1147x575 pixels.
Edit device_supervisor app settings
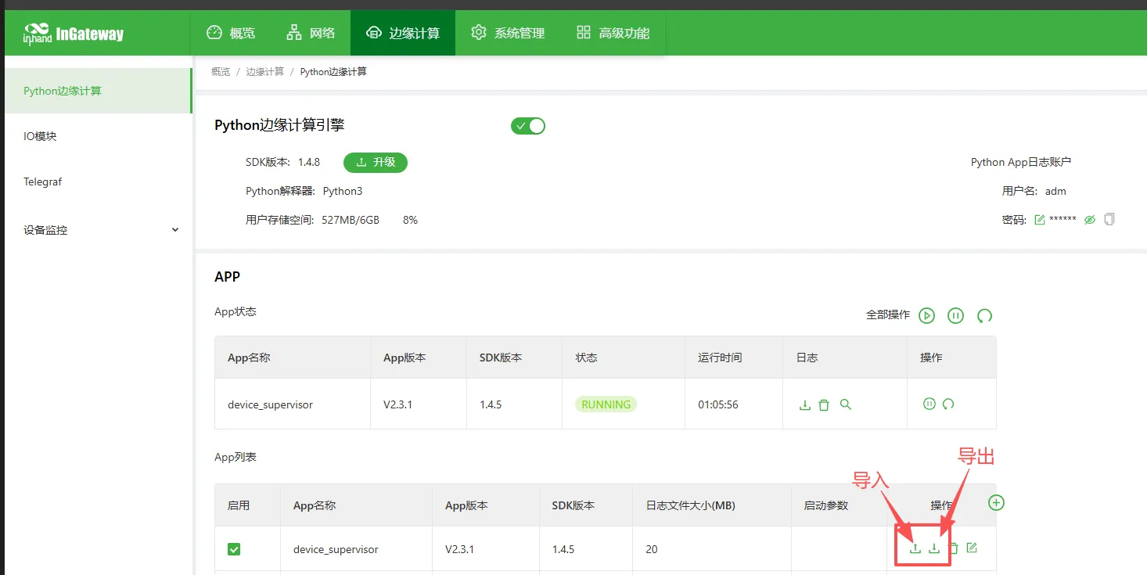coord(972,548)
